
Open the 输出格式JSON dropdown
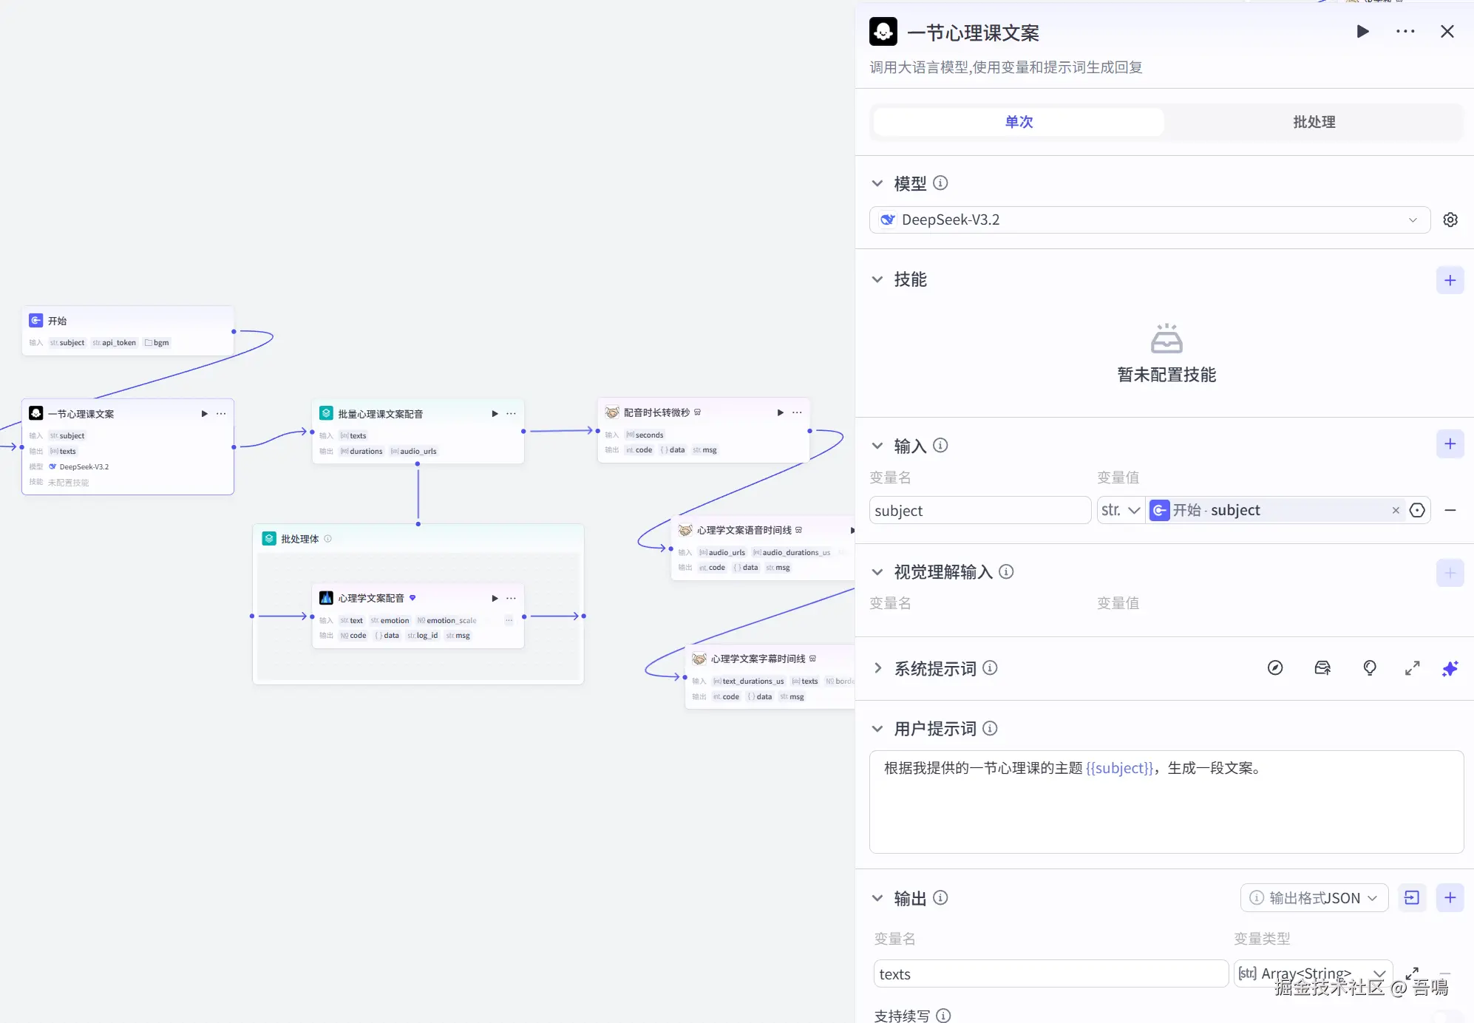[1314, 898]
